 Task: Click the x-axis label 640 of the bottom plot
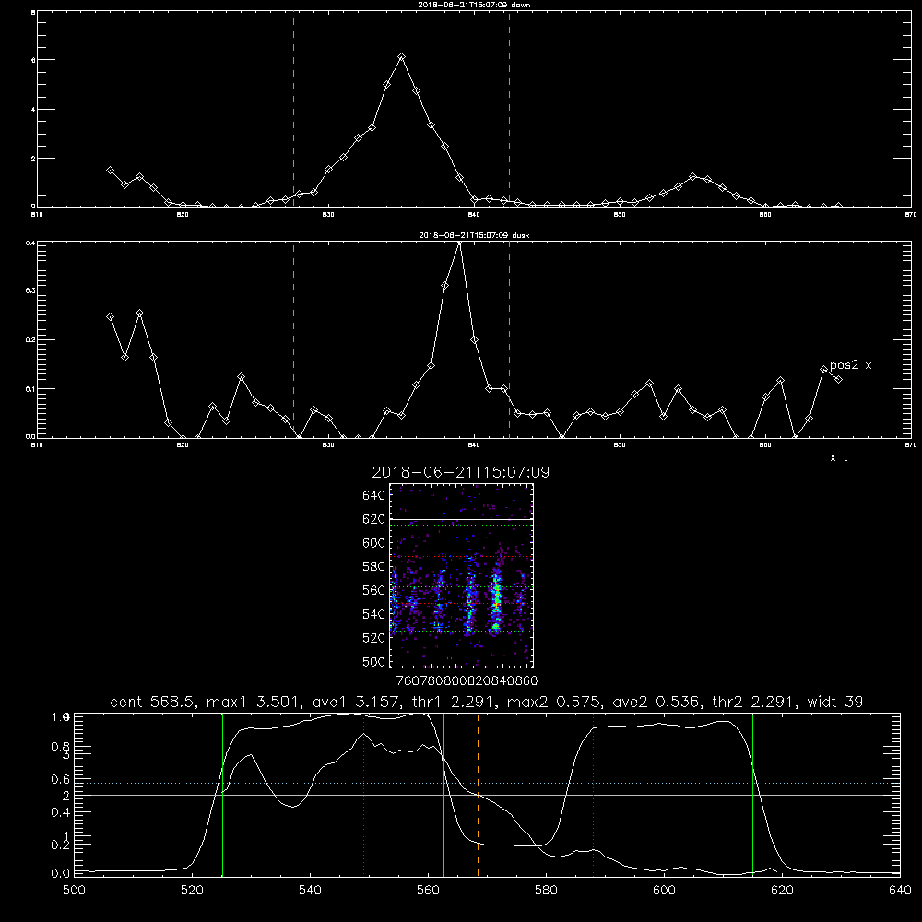pyautogui.click(x=900, y=891)
